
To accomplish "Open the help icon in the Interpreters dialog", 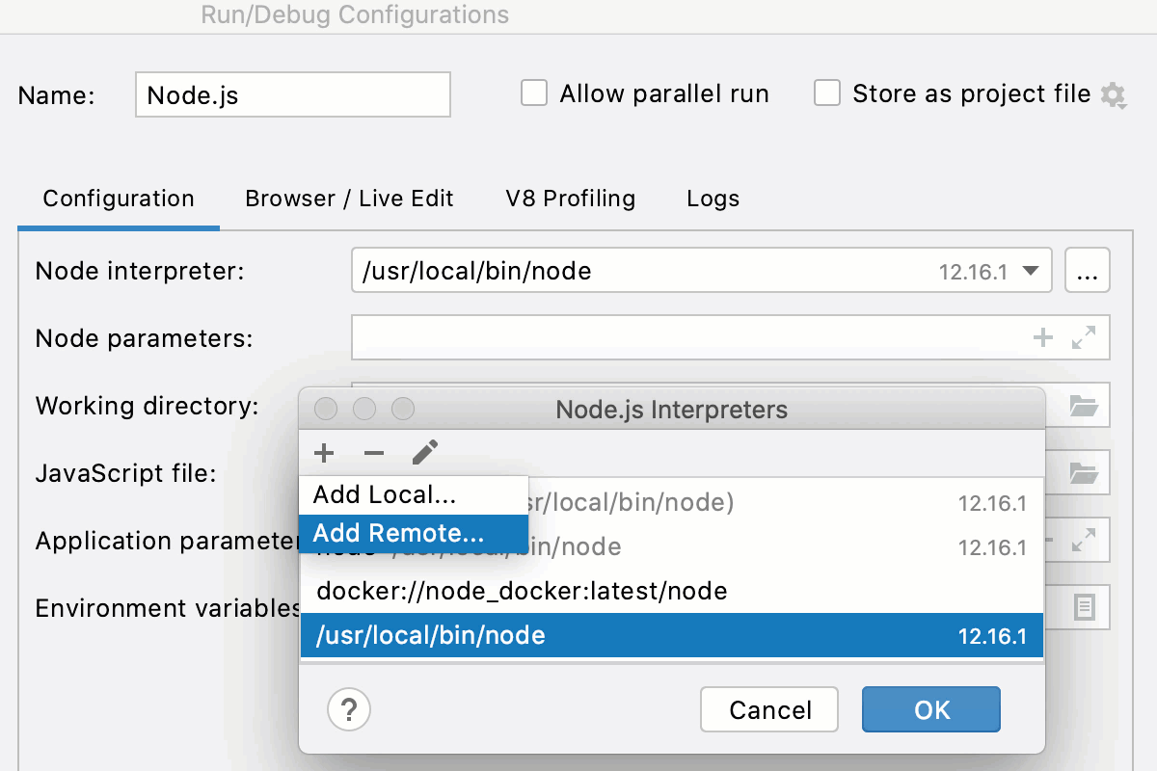I will pos(348,709).
